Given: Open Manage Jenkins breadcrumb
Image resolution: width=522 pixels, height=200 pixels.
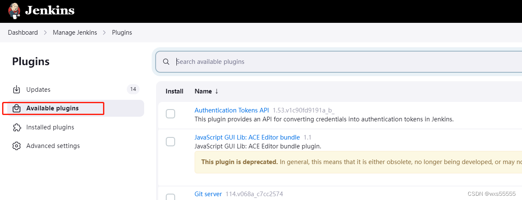Looking at the screenshot, I should point(75,33).
